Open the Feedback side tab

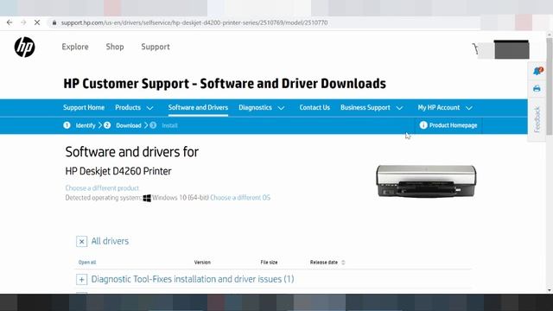coord(537,119)
